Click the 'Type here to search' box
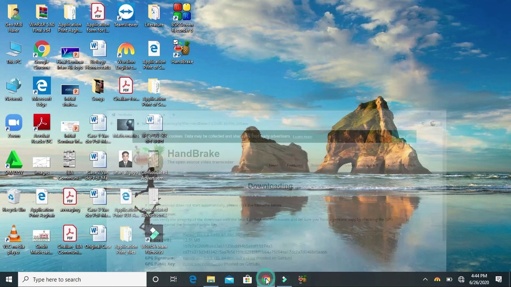The image size is (511, 287). click(x=82, y=279)
